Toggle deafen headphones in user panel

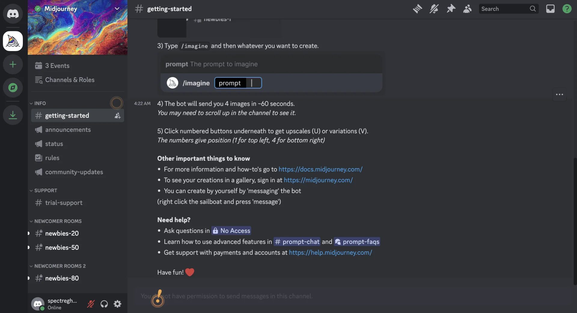coord(104,304)
